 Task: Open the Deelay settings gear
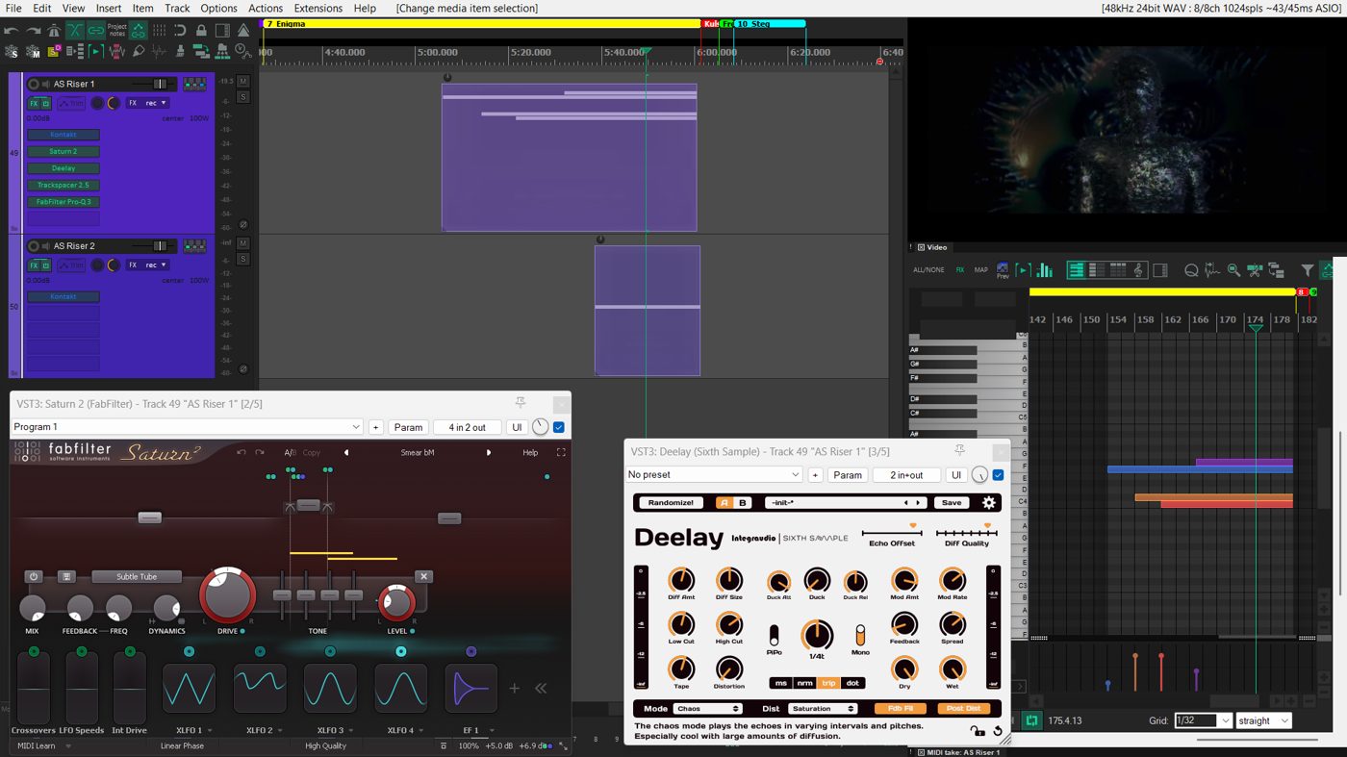pyautogui.click(x=988, y=502)
